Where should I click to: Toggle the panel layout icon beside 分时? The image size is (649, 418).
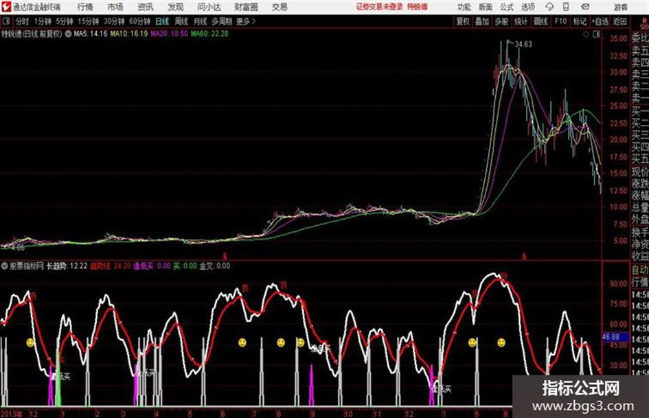[x=5, y=21]
